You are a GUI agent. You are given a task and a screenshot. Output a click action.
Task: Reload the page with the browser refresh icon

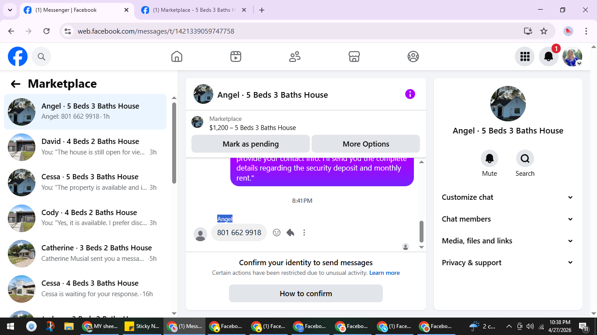coord(46,31)
